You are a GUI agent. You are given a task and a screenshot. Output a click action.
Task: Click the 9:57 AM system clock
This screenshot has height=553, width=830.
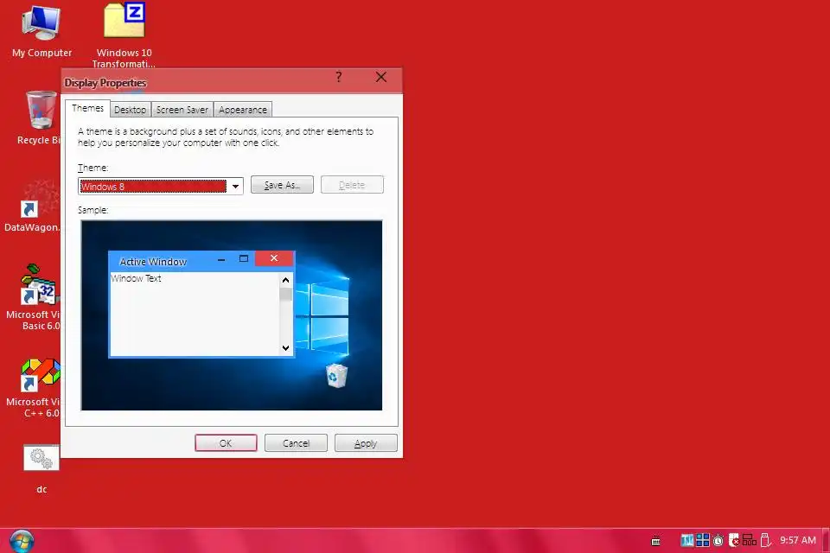tap(798, 540)
